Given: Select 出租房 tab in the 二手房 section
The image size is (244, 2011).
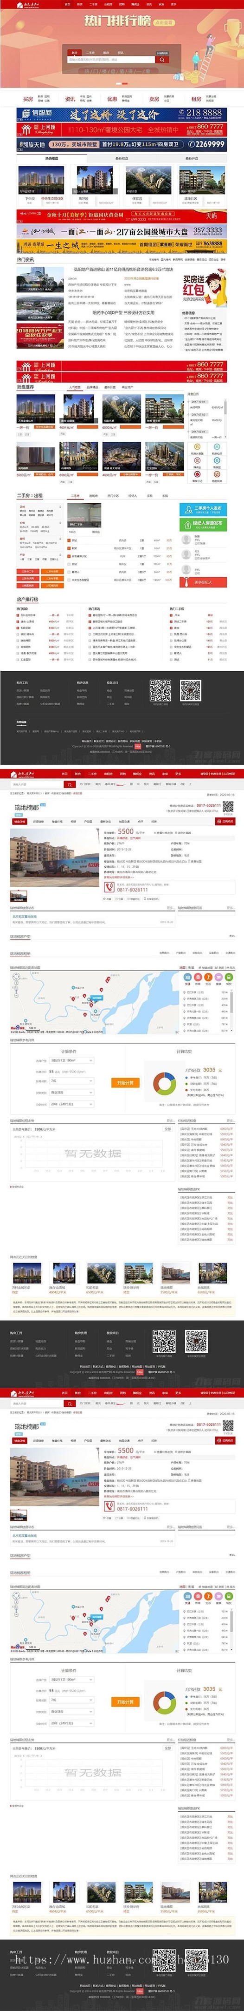Looking at the screenshot, I should 93,496.
